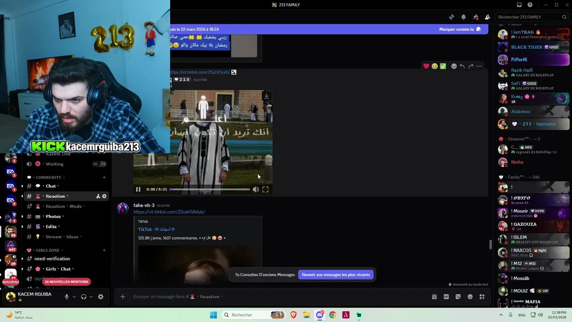572x322 pixels.
Task: Open member Razik Haifi profile
Action: (533, 72)
